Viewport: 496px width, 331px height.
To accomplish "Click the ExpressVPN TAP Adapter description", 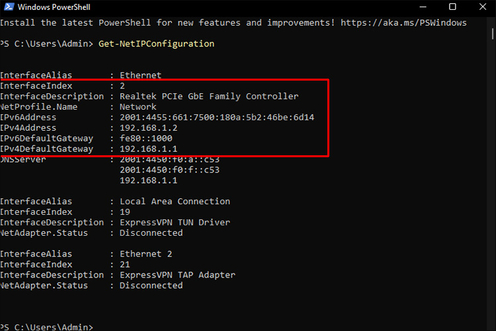I will [177, 275].
